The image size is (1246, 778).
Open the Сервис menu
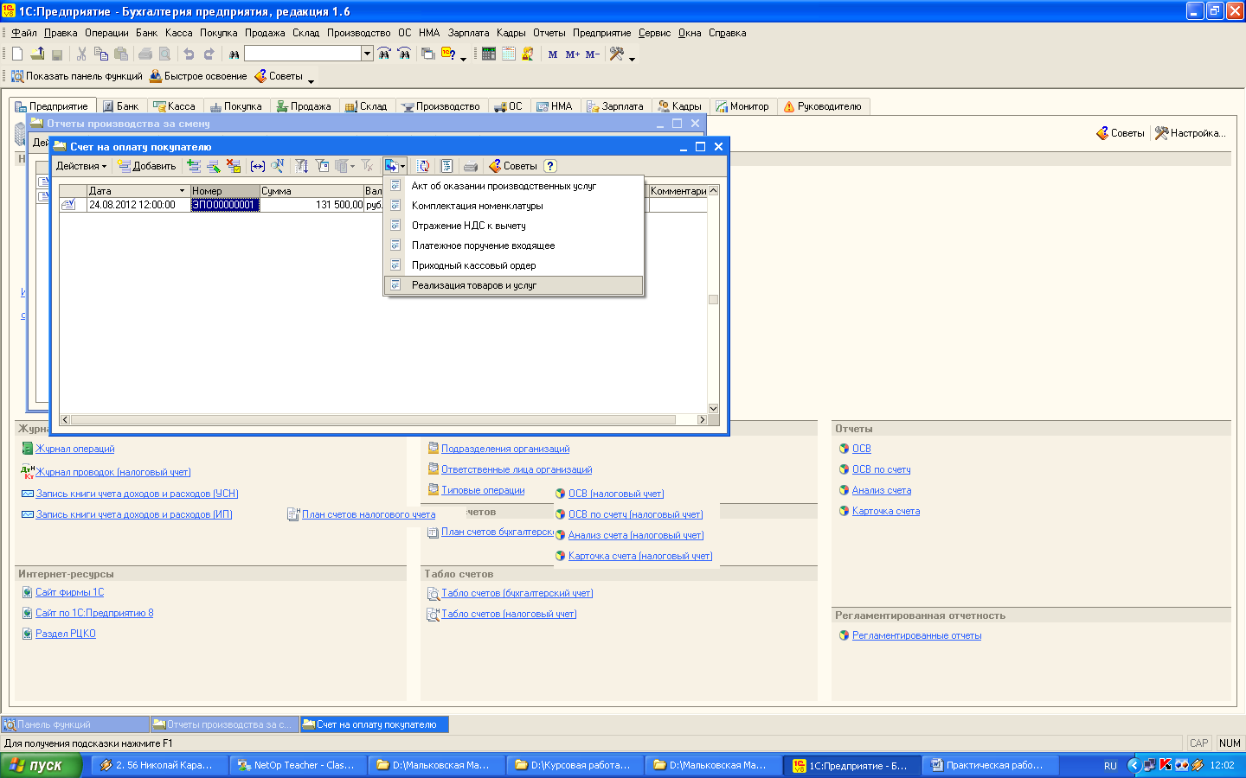654,33
